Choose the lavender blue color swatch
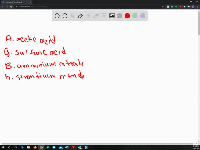This screenshot has width=200, height=150. (143, 16)
